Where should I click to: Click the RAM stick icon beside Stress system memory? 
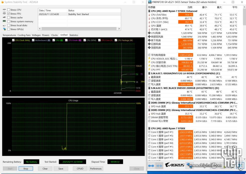pyautogui.click(x=4, y=21)
